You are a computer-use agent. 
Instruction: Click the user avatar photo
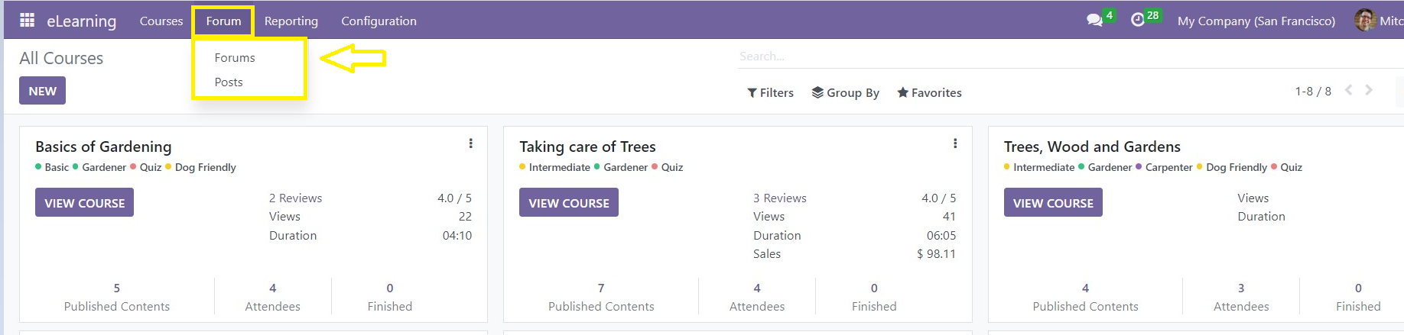tap(1364, 21)
